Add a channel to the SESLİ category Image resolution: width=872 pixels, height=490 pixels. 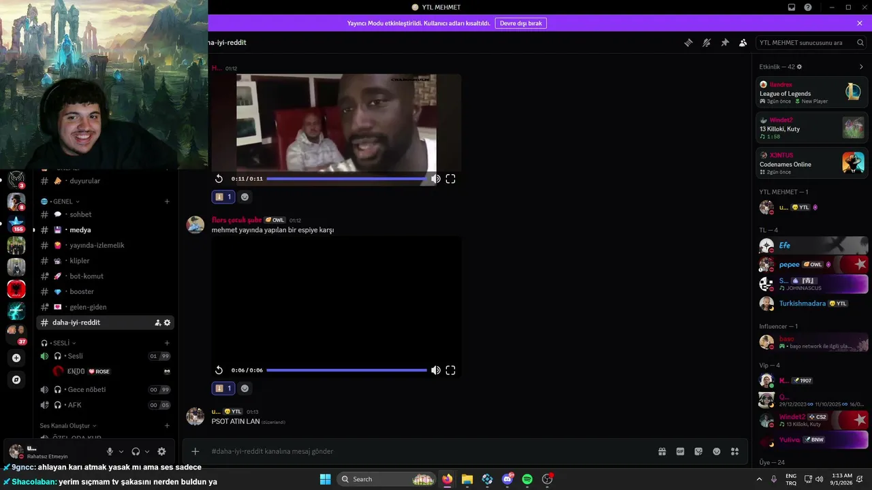[167, 343]
